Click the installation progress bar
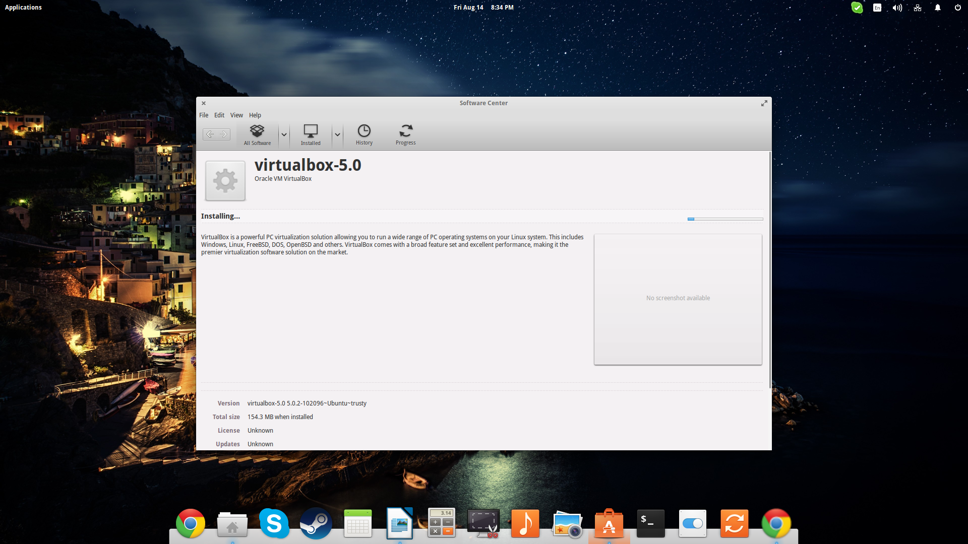Viewport: 968px width, 544px height. pos(725,219)
